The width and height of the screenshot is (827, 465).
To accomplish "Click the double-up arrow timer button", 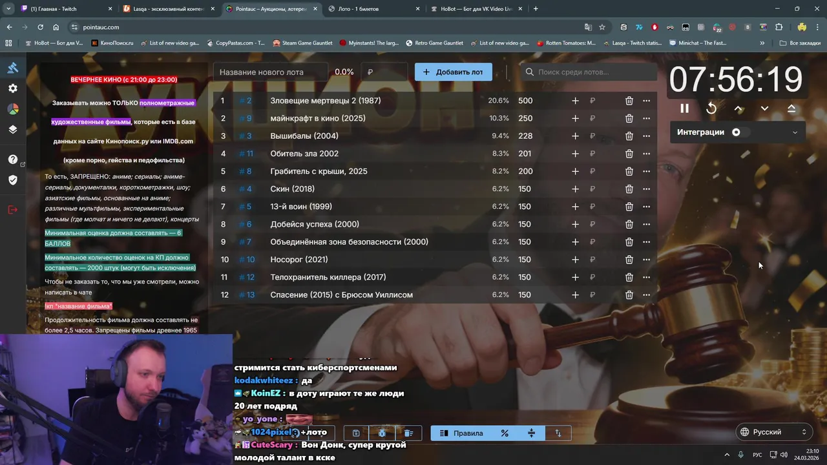I will tap(791, 108).
